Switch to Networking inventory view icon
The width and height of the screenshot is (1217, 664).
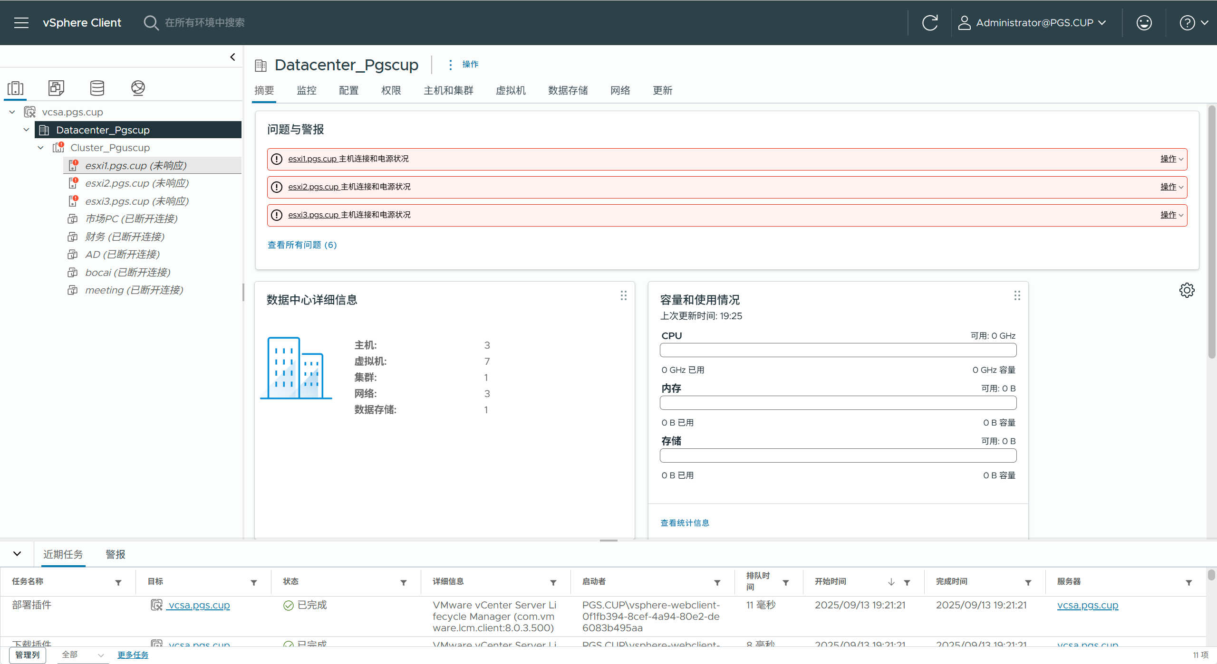pyautogui.click(x=138, y=88)
